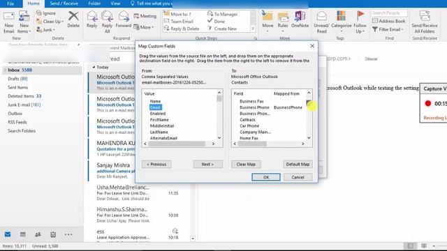Click the Tell me what you want box
The width and height of the screenshot is (447, 251).
[152, 3]
